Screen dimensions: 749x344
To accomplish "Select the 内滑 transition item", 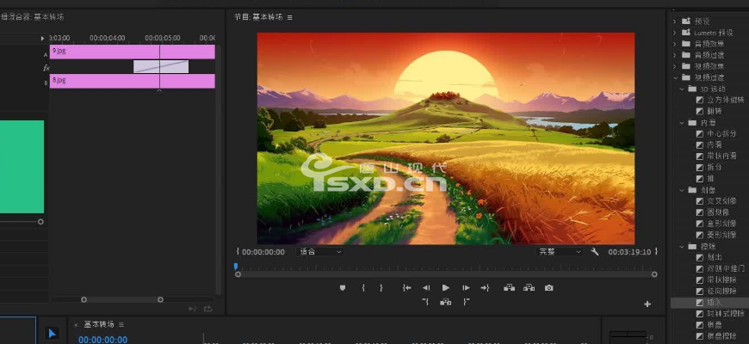I will click(x=714, y=144).
